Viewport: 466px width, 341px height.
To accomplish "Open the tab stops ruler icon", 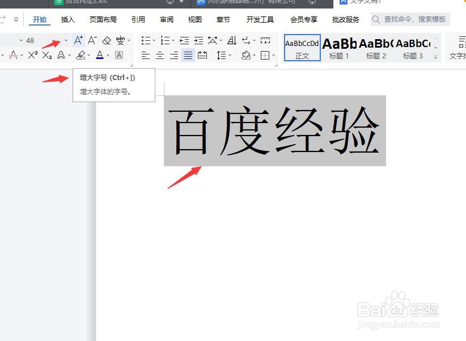I will (265, 40).
